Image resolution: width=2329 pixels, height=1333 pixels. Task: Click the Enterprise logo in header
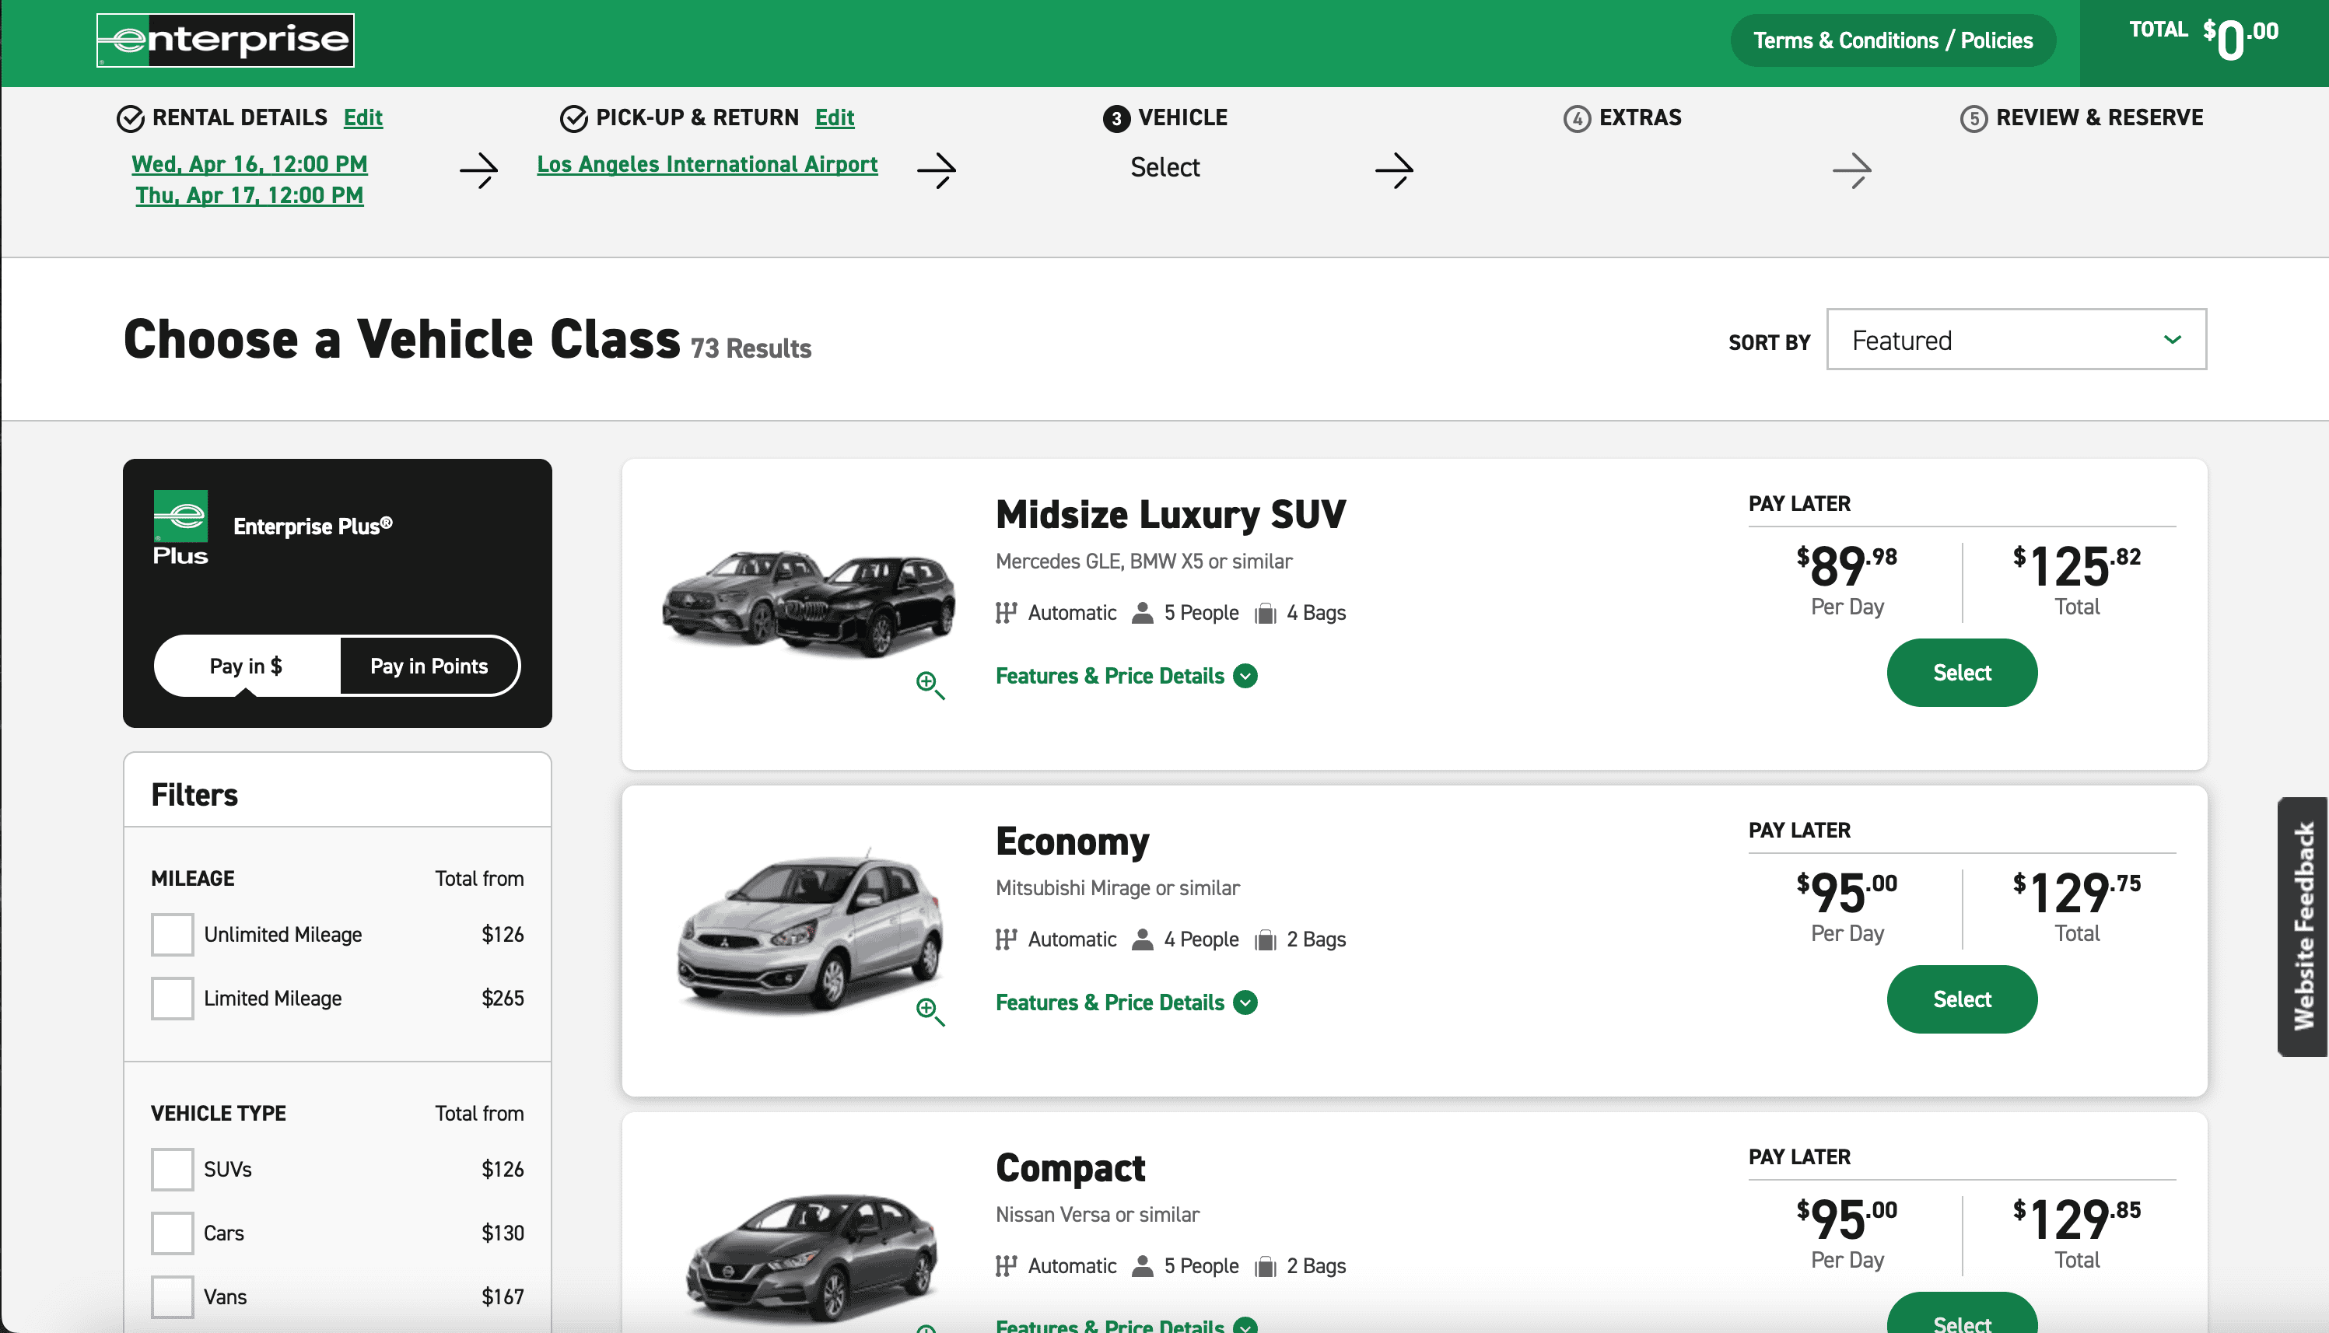click(x=226, y=40)
